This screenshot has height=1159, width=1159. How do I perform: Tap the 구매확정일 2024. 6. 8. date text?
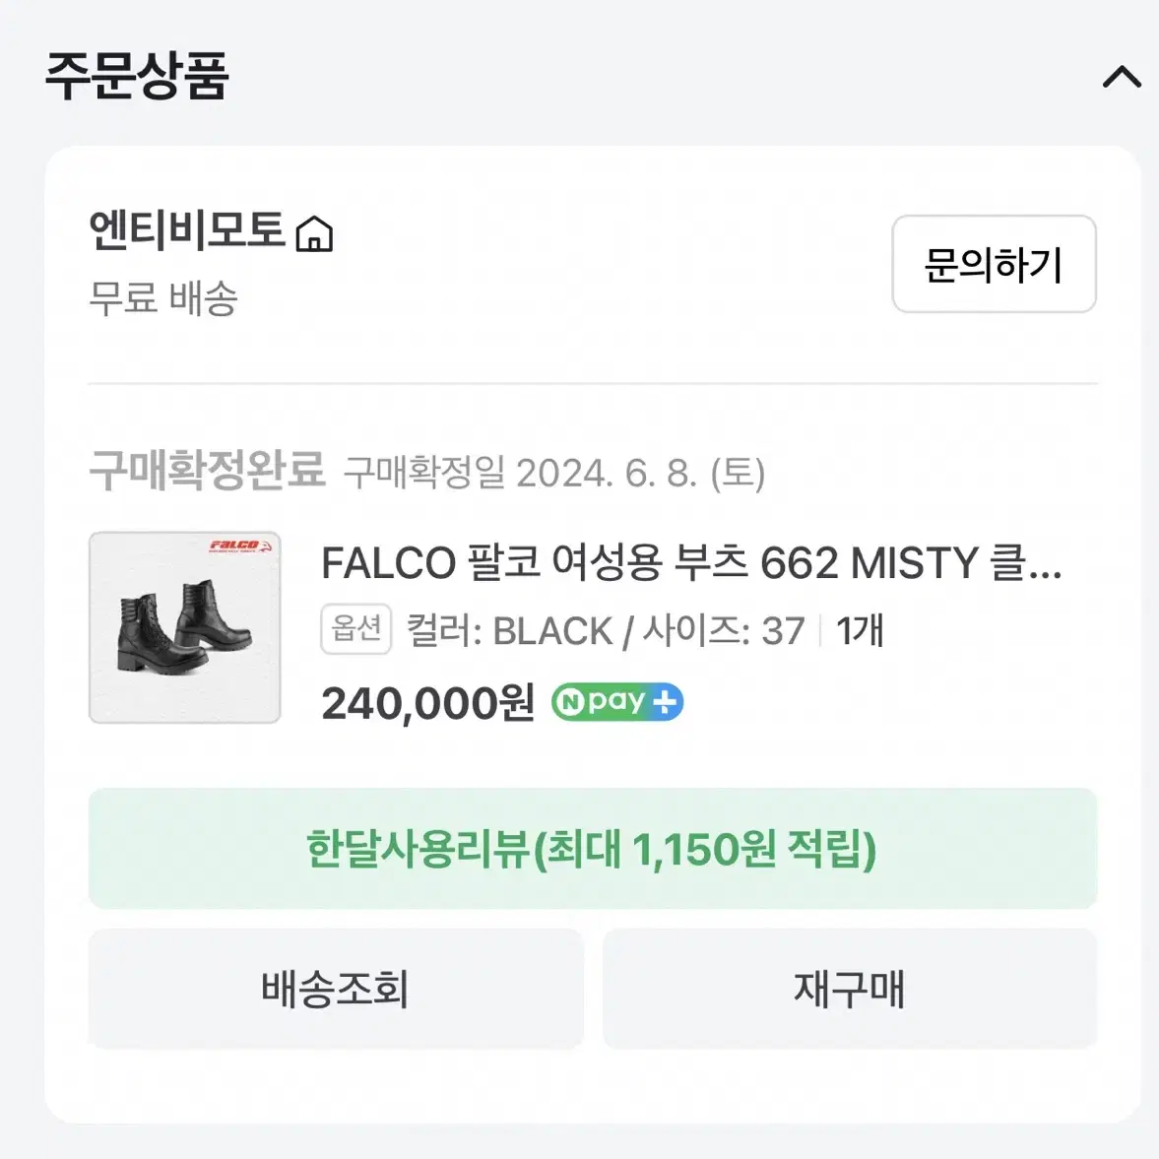[x=554, y=473]
